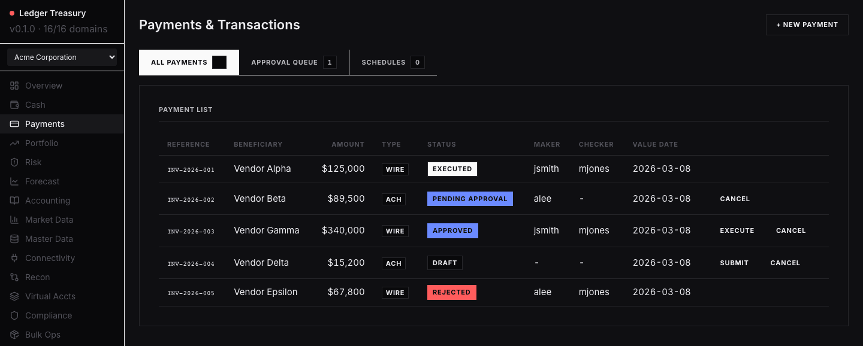Click the $67,800 amount
This screenshot has width=863, height=346.
pyautogui.click(x=346, y=292)
